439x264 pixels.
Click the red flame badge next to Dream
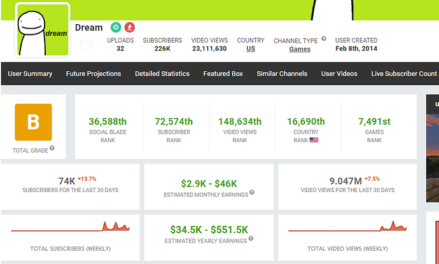pos(130,27)
